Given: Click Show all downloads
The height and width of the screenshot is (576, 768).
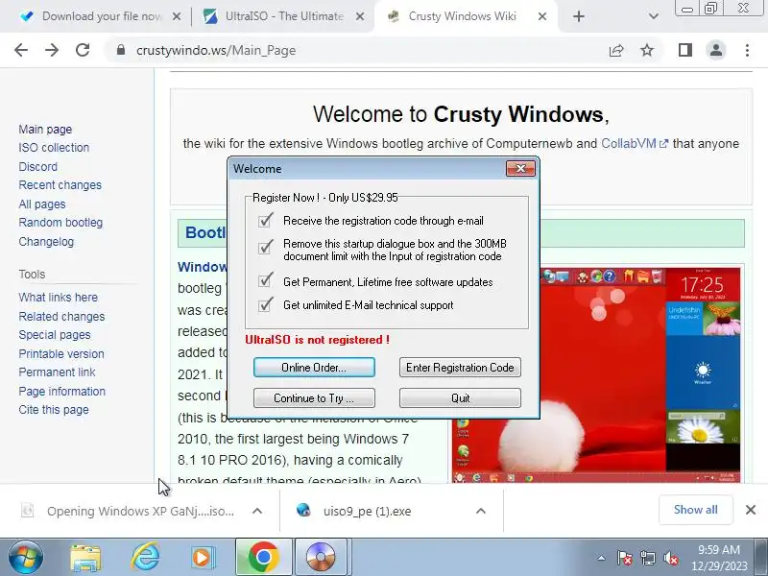Looking at the screenshot, I should click(x=695, y=510).
